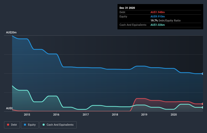Click the 2020 x-axis label
Viewport: 207px width, 133px height.
(x=174, y=115)
